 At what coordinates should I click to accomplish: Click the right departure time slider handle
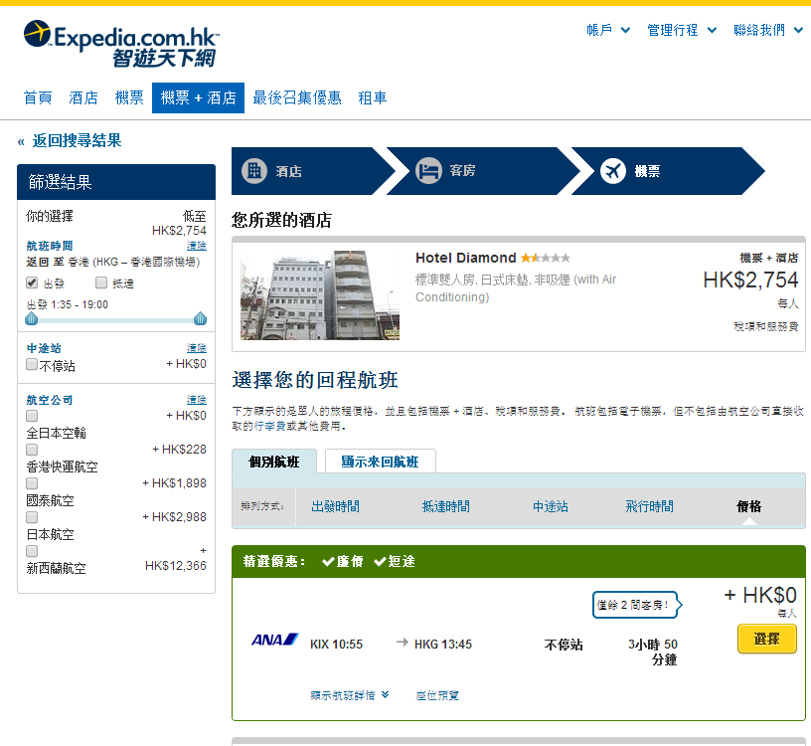[200, 318]
